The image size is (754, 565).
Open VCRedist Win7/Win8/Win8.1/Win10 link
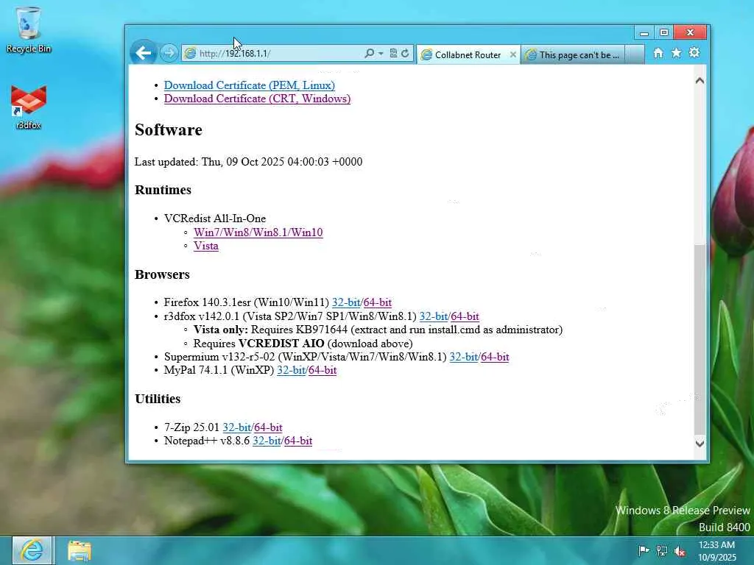point(258,232)
